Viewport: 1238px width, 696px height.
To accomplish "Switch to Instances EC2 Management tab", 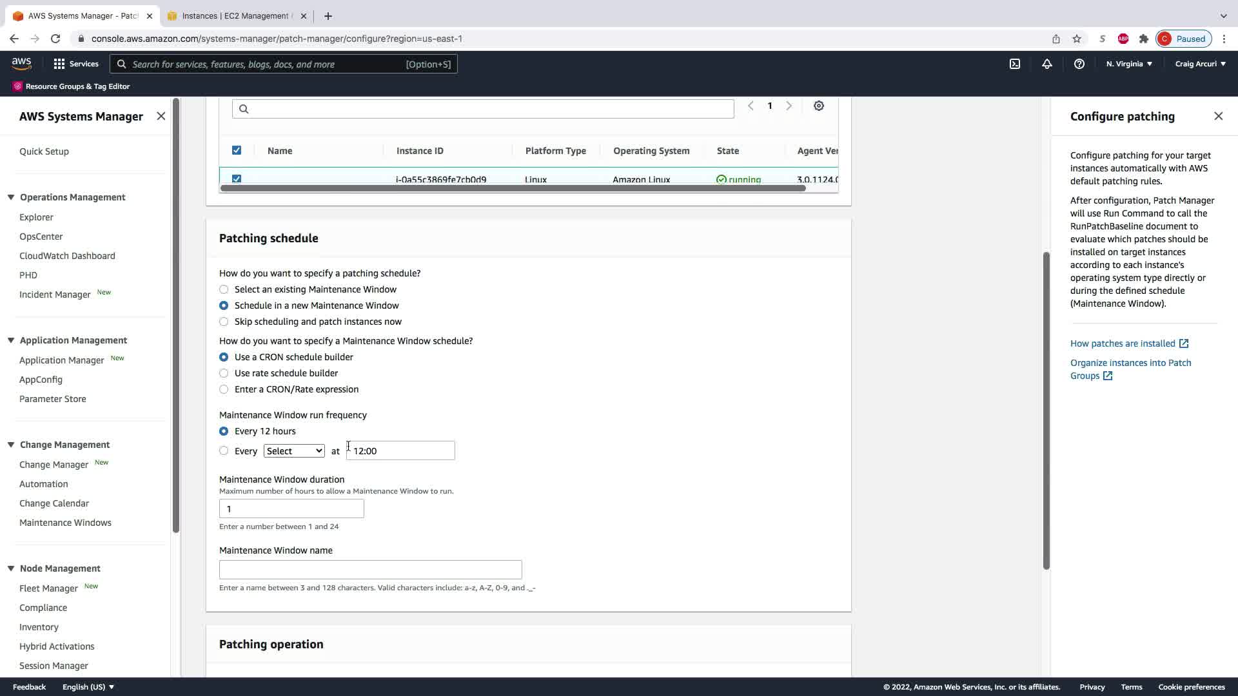I will coord(235,16).
